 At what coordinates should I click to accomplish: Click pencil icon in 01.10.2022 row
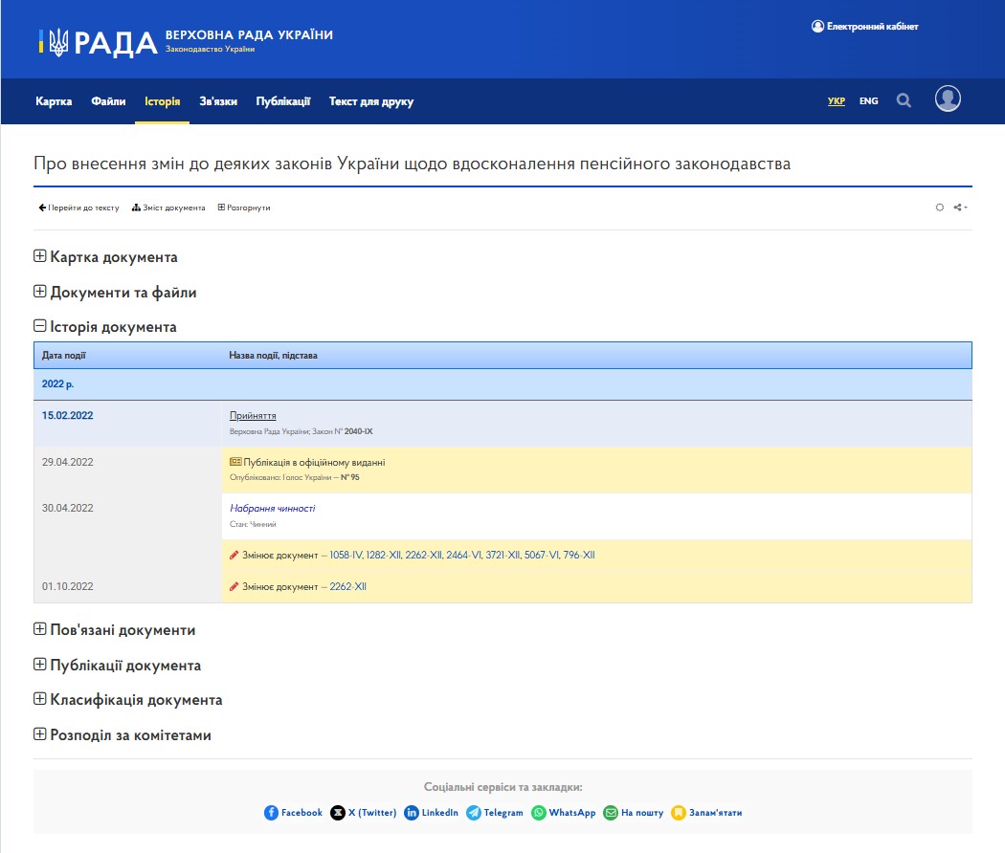coord(234,586)
